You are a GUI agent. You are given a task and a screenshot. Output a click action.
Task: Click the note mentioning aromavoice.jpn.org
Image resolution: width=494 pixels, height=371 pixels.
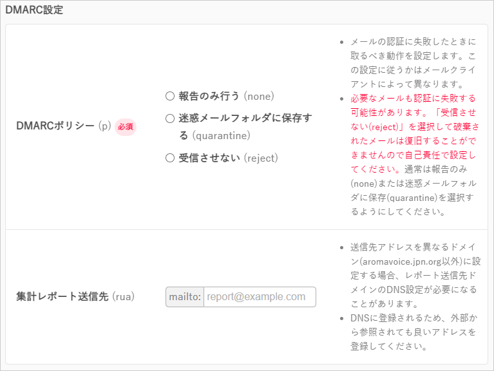coord(415,275)
